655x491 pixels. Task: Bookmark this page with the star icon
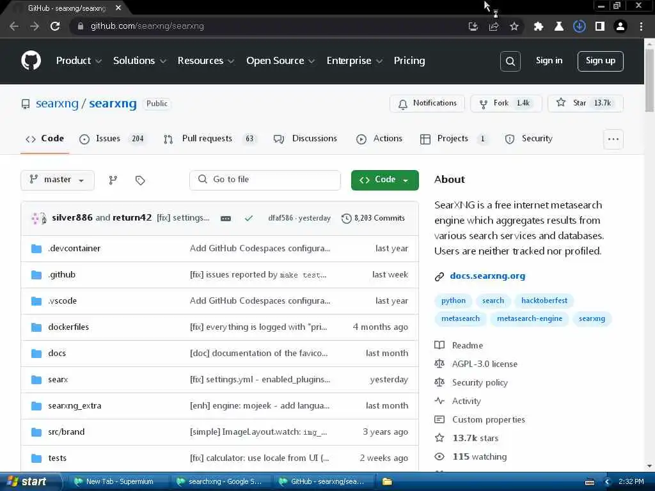(x=514, y=26)
